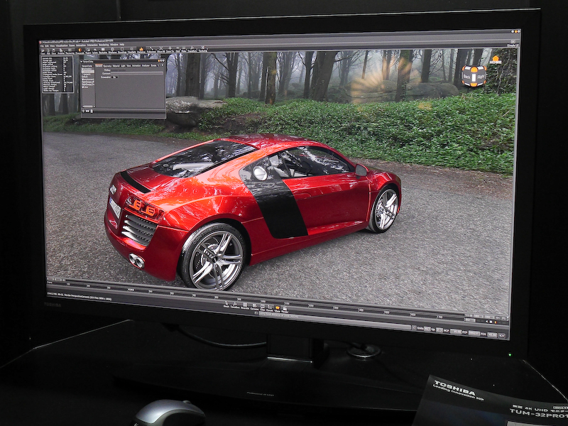Toggle the Statistics toolbar icon
This screenshot has height=426, width=568.
[141, 50]
